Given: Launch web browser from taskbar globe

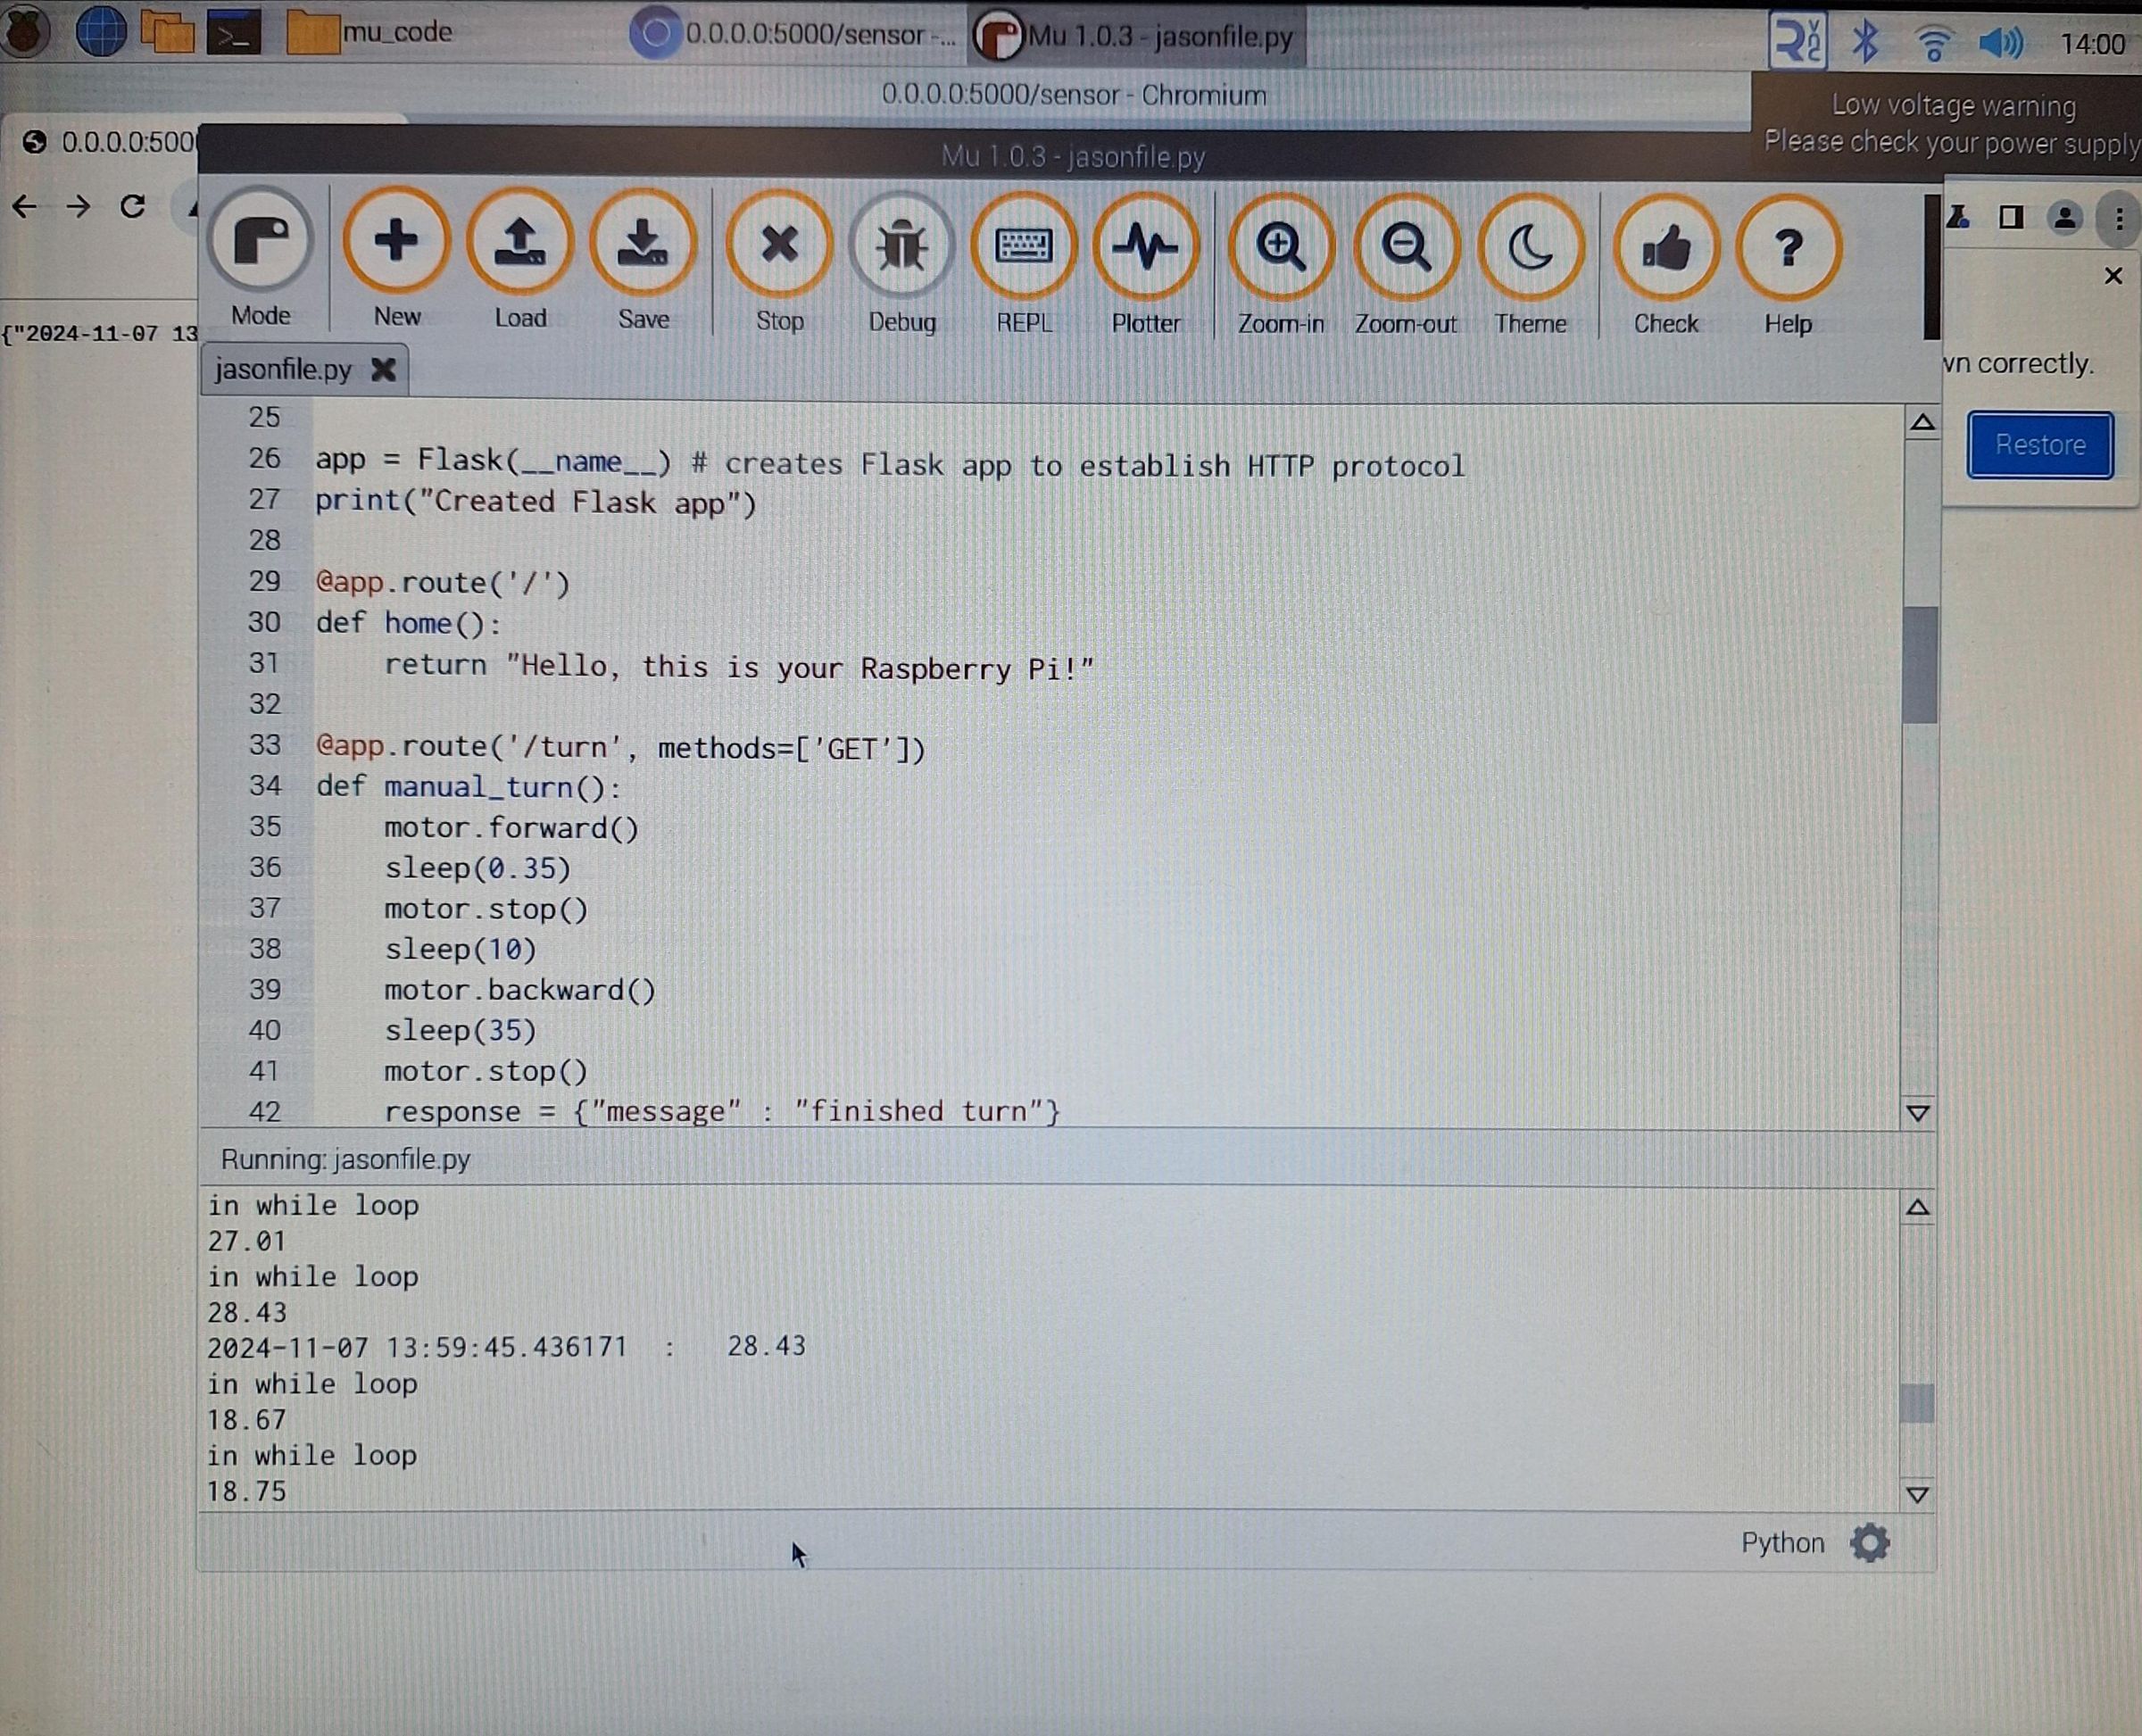Looking at the screenshot, I should [x=101, y=31].
